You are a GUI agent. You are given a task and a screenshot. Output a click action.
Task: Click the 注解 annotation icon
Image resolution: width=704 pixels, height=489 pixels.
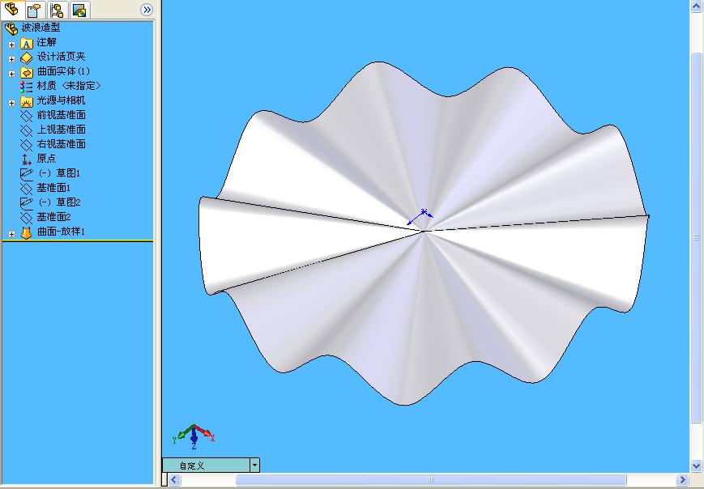point(27,44)
